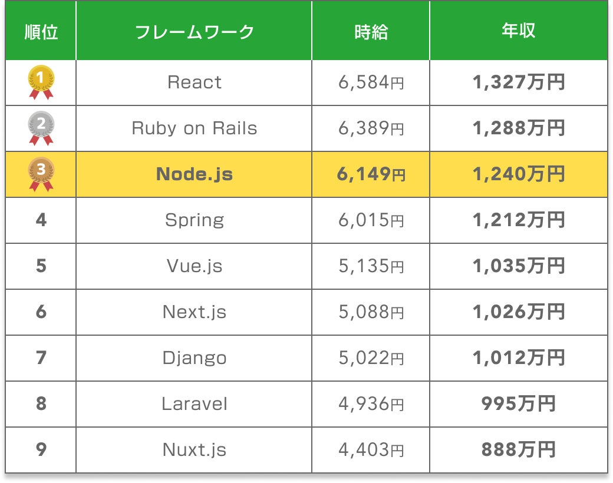Click the Vue.js framework name
Screen dimensions: 613x483
point(195,266)
